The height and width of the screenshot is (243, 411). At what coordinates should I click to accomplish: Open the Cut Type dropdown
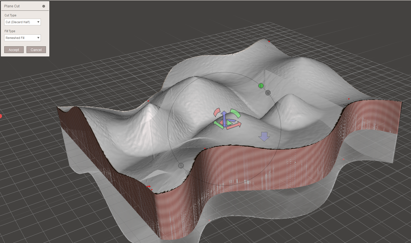(23, 22)
